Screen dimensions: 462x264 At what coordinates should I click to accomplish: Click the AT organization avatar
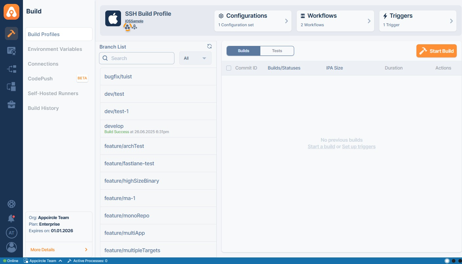pos(11,233)
